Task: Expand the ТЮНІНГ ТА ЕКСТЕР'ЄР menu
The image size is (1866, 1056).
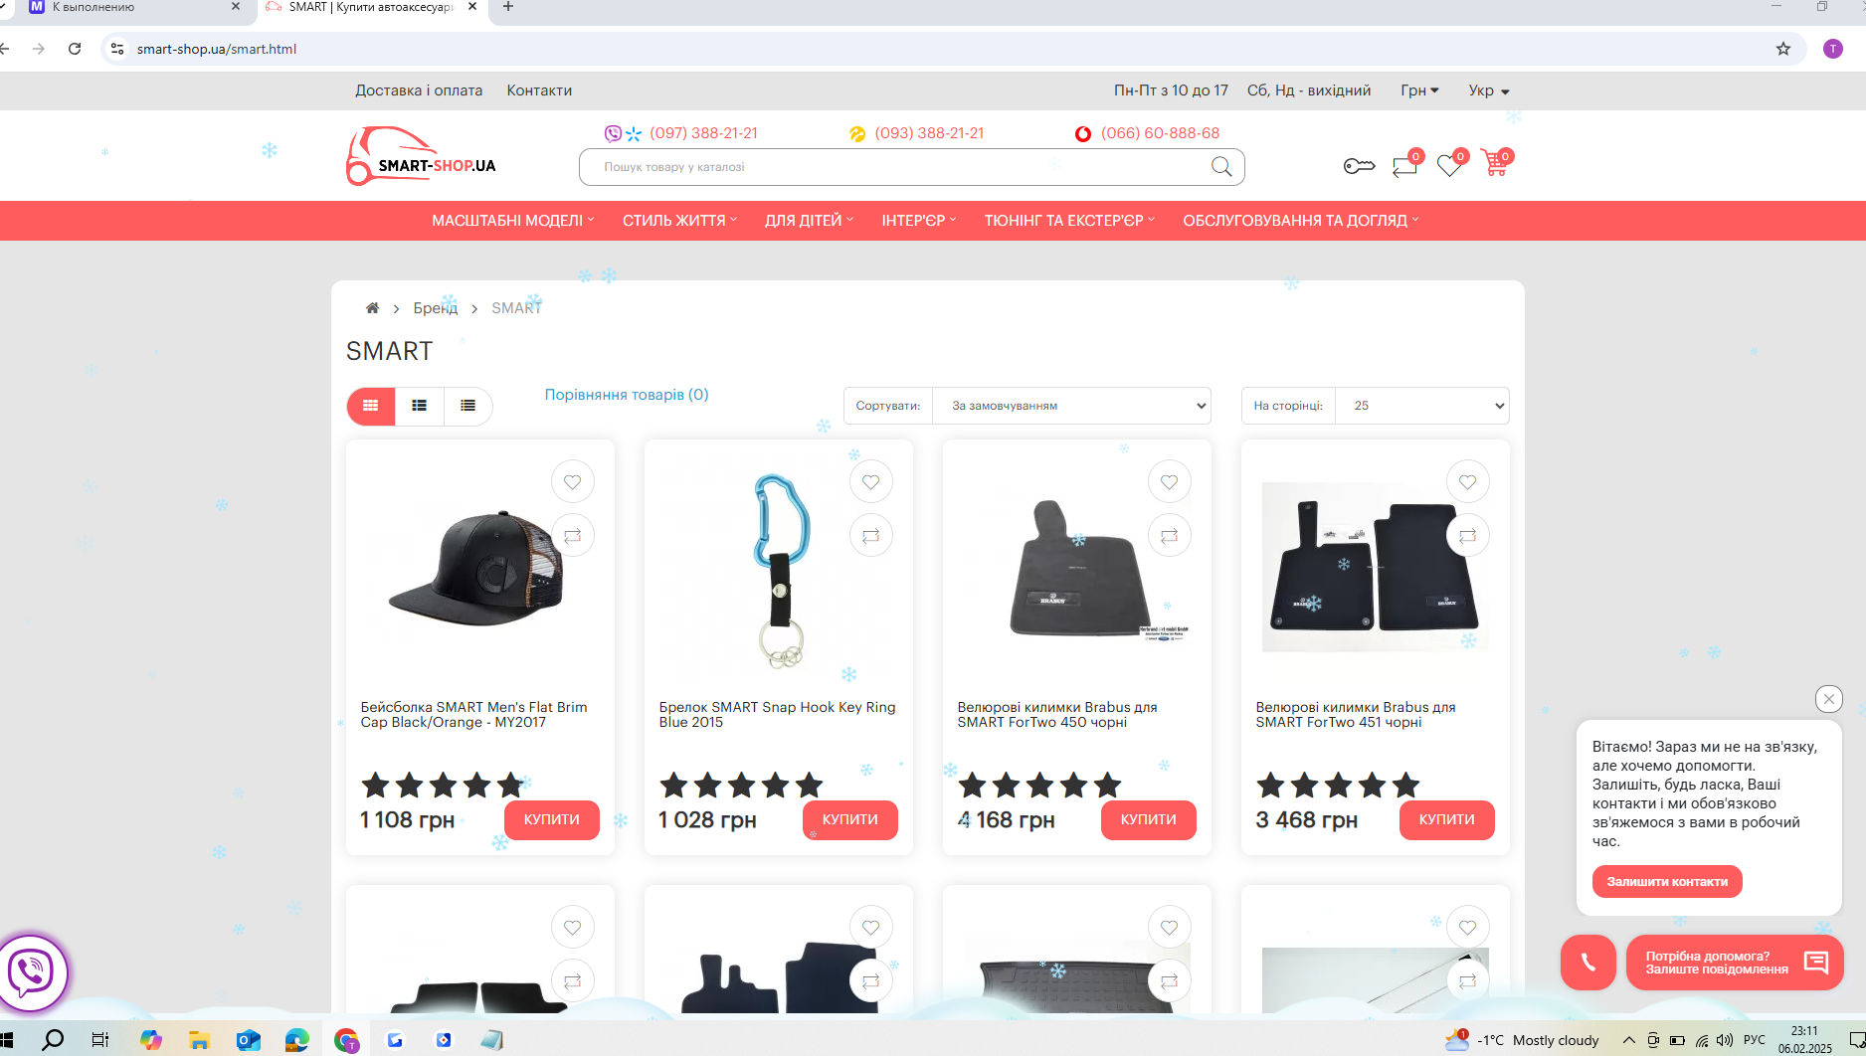Action: coord(1069,221)
